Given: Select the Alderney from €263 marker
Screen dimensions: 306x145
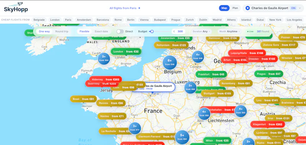Looking at the screenshot, I should click(x=106, y=79).
